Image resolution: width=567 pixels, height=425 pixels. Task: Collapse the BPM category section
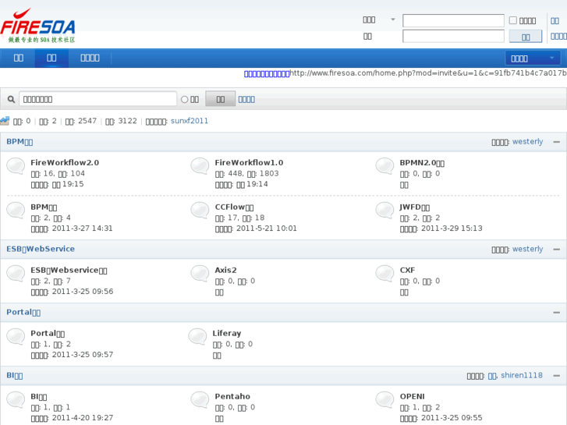tap(557, 142)
